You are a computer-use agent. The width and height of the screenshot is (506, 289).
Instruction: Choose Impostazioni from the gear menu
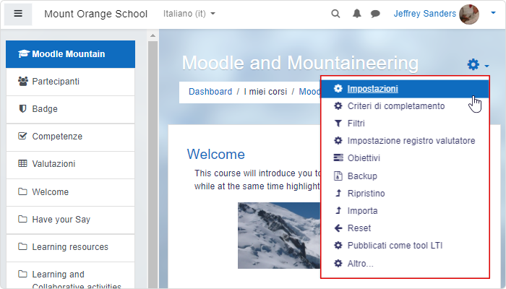coord(405,89)
